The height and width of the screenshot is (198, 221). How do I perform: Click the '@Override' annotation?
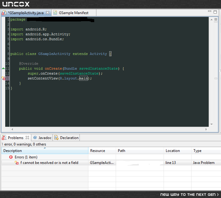coord(29,64)
